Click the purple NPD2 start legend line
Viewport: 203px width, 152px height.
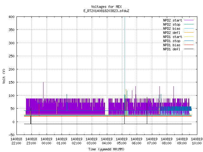pos(189,20)
